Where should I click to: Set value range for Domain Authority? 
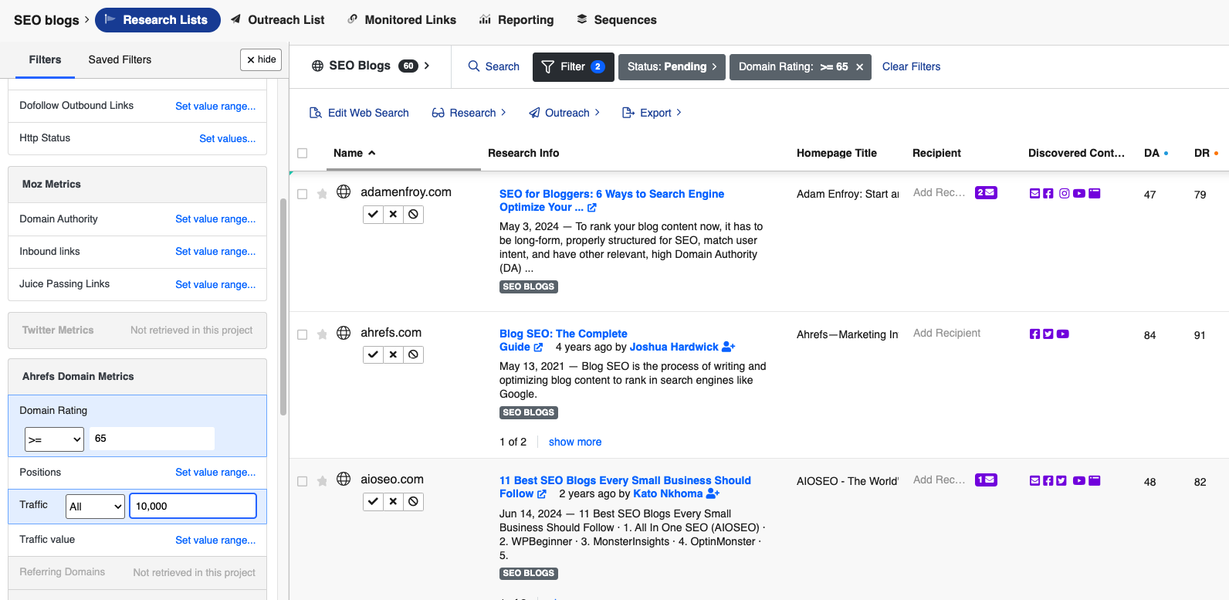point(215,219)
